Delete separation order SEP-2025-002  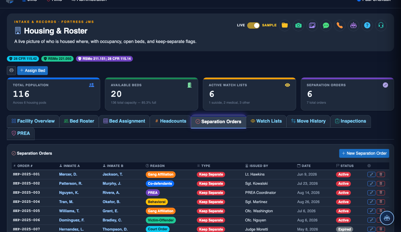381,184
